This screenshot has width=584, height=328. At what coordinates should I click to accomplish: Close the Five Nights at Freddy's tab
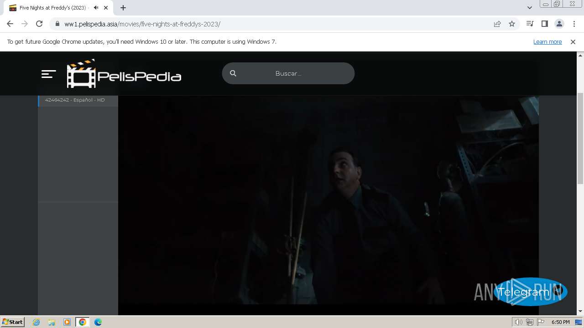[x=106, y=8]
